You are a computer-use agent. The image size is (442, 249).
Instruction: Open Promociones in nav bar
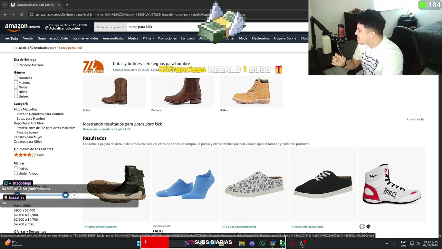coord(167,38)
